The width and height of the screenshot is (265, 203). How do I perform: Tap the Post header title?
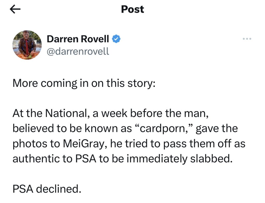coord(132,9)
